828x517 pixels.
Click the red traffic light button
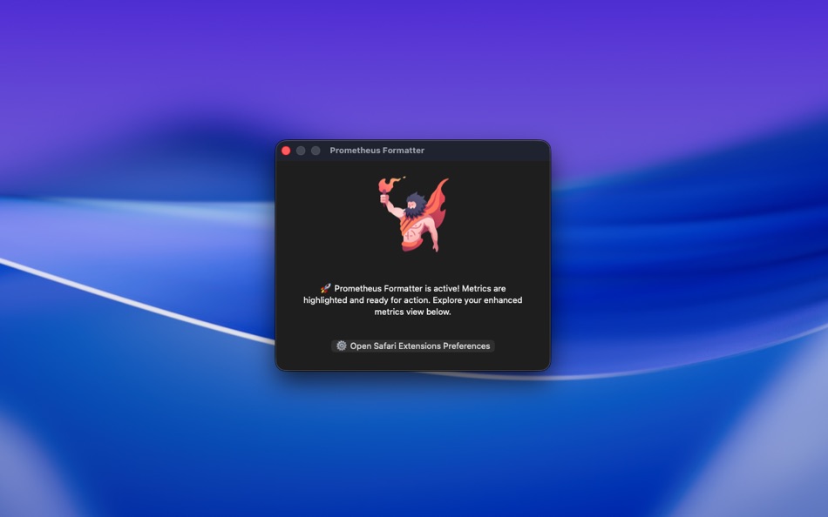tap(286, 150)
